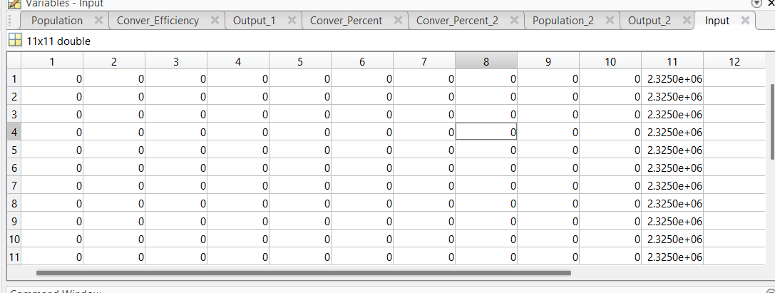Open the Variables panel actions dropdown
The image size is (775, 293).
756,4
